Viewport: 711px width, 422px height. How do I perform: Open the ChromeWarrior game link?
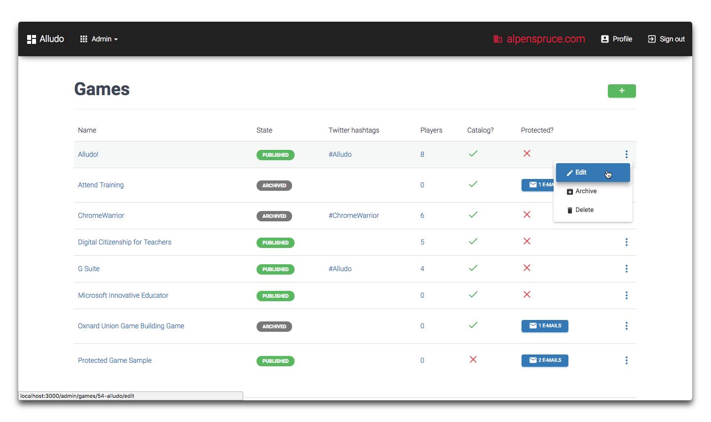101,215
